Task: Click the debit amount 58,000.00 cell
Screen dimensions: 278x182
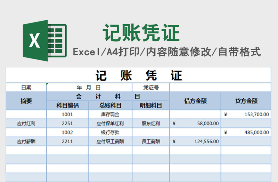Action: pyautogui.click(x=195, y=123)
